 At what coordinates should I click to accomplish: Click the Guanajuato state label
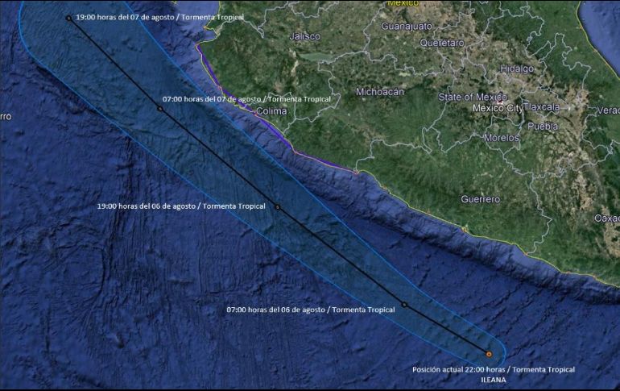407,27
